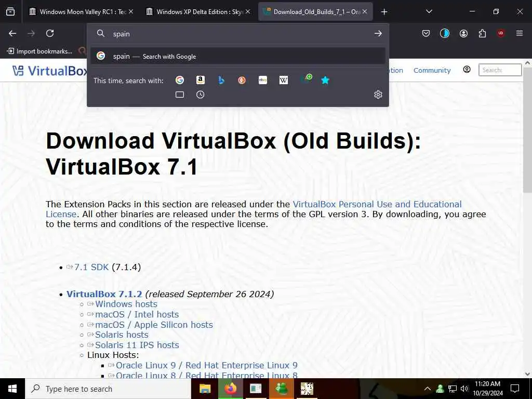Open Windows Messenger green people taskbar icon
Viewport: 532px width, 399px height.
[282, 389]
